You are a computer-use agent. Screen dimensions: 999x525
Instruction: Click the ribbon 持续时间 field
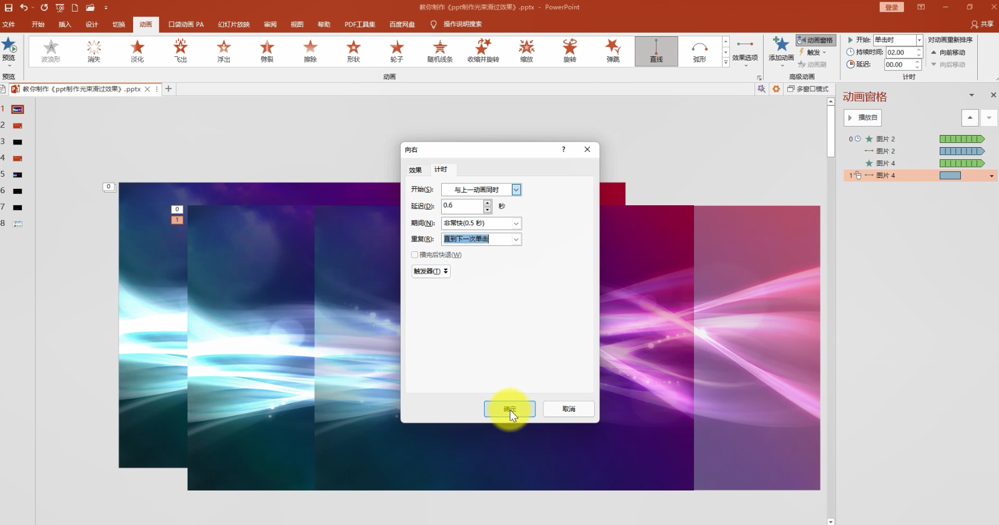click(x=900, y=53)
